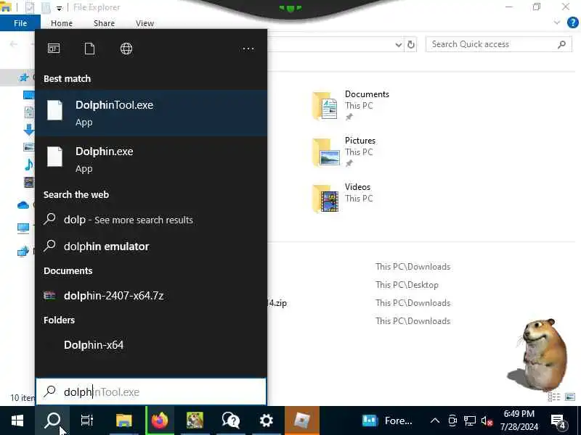Select the Music note icon in sidebar
Image resolution: width=581 pixels, height=435 pixels.
click(28, 165)
